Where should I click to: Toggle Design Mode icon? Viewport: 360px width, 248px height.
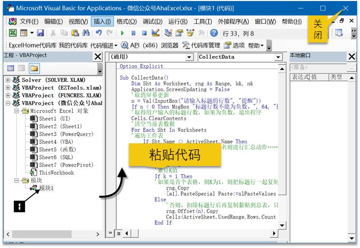(x=155, y=33)
